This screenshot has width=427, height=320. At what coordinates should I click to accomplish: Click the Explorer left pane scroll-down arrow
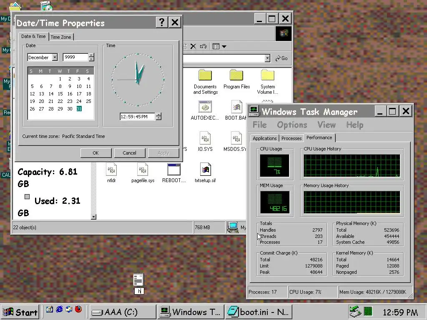[x=94, y=217]
